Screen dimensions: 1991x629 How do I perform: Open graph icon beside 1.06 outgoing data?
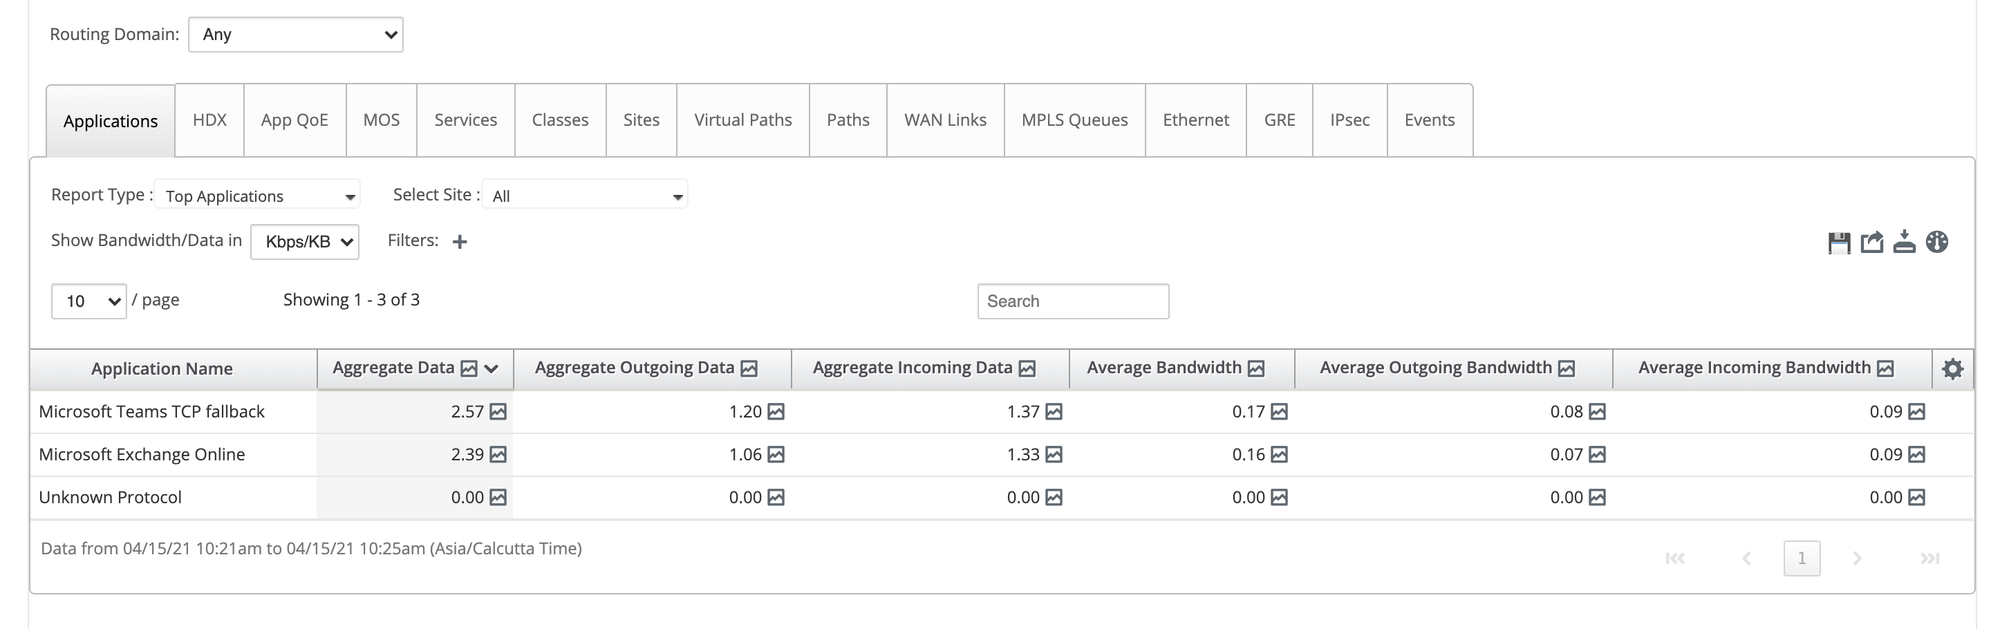(x=776, y=454)
